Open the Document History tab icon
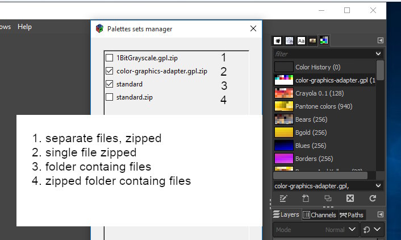The width and height of the screenshot is (401, 240). tap(312, 40)
